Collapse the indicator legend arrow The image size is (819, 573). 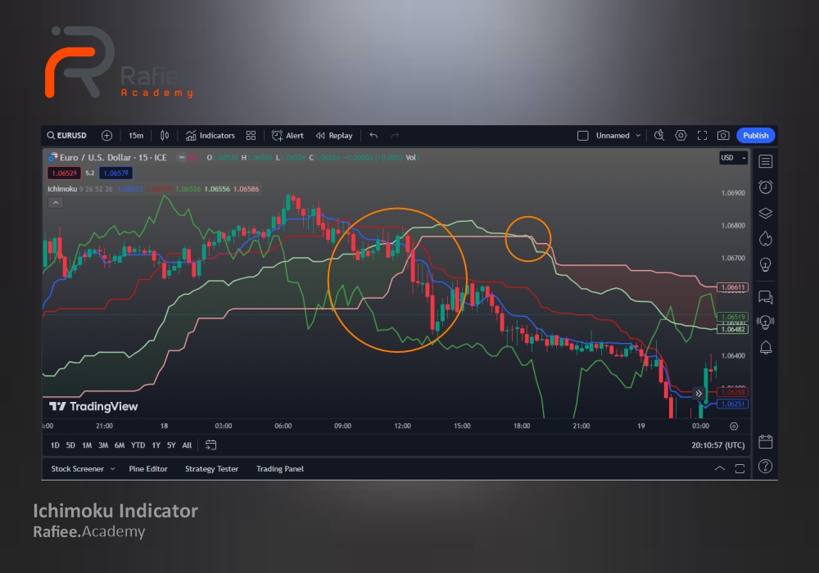point(56,202)
